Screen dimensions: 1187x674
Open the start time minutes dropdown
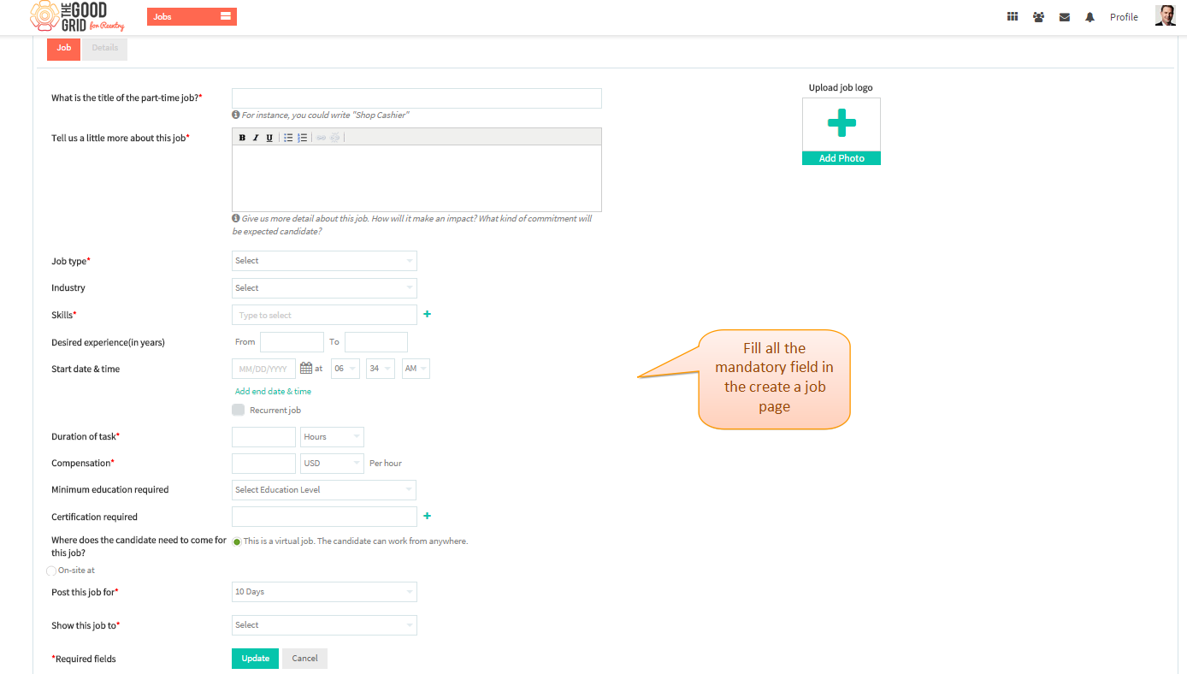tap(381, 369)
